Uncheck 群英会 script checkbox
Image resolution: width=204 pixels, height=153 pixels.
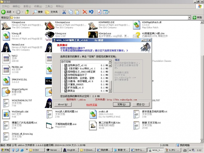[x=66, y=91]
